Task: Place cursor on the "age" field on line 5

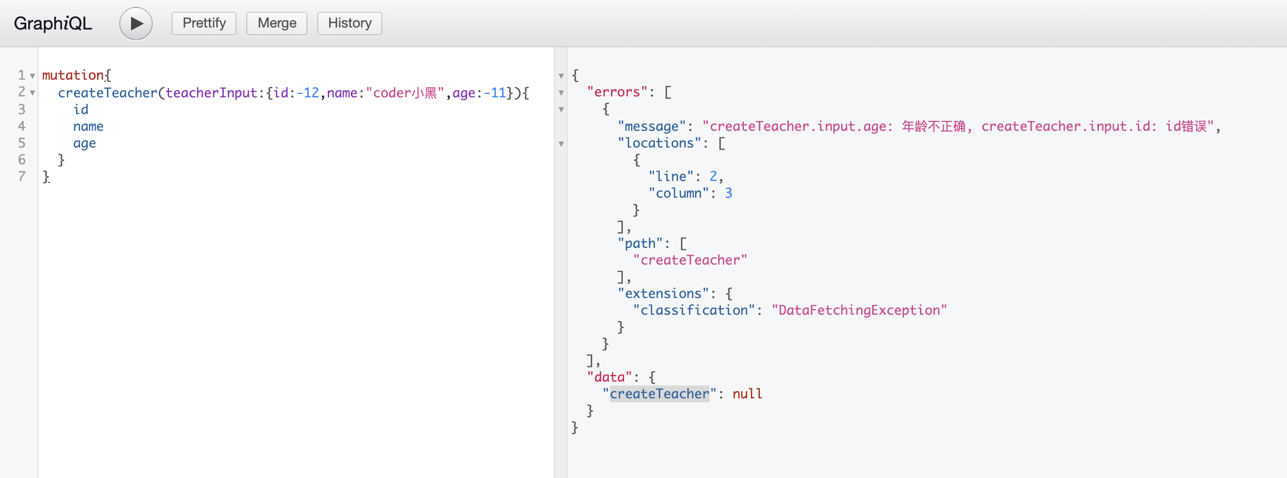Action: tap(84, 144)
